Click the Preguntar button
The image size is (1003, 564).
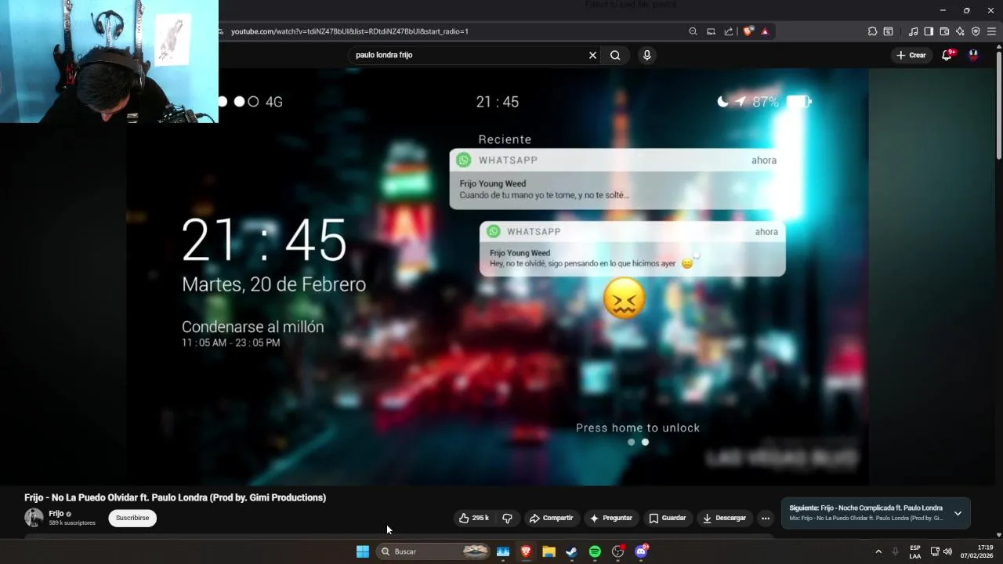pos(611,518)
